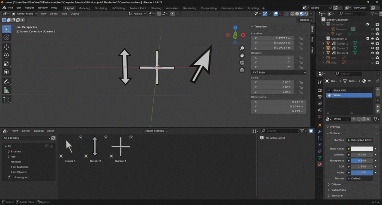Toggle lock on X location

(x=301, y=38)
